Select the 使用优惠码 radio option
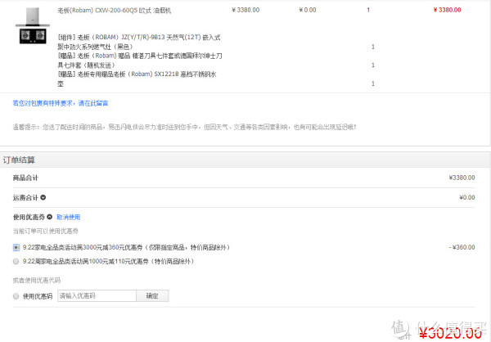Screen dimensions: 491x342 (x=16, y=296)
